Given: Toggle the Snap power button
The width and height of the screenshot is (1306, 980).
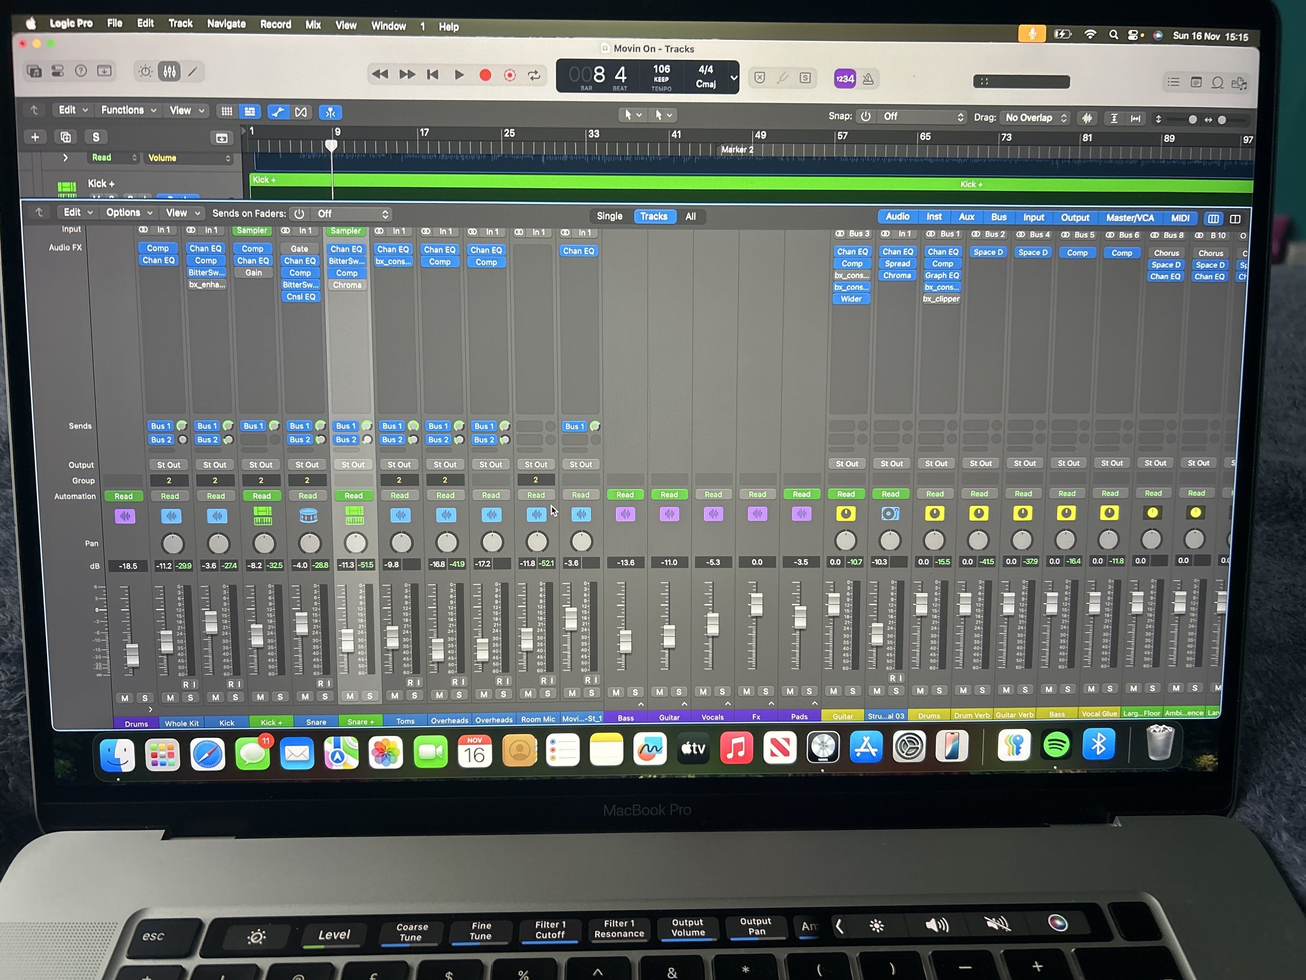Looking at the screenshot, I should pyautogui.click(x=866, y=117).
